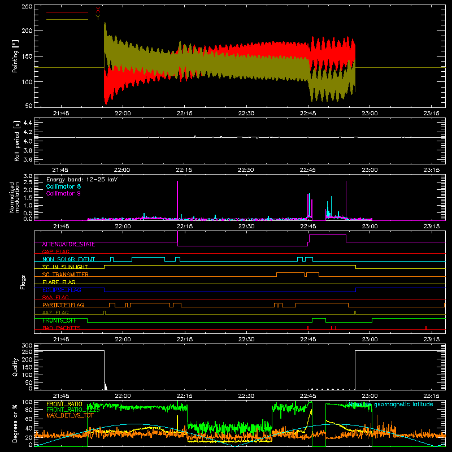Click the red X legend line
452x452 pixels.
[67, 12]
